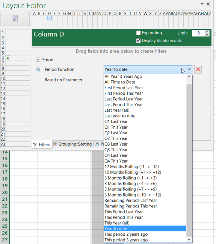
Task: Select the blue cell marker under column D
Action: [x=50, y=18]
